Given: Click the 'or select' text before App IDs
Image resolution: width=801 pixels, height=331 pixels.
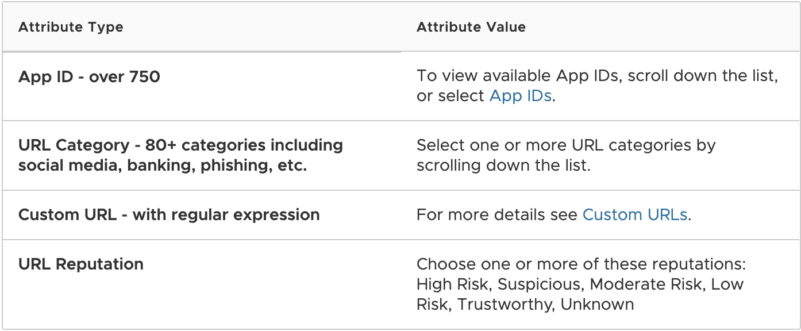Looking at the screenshot, I should click(450, 96).
